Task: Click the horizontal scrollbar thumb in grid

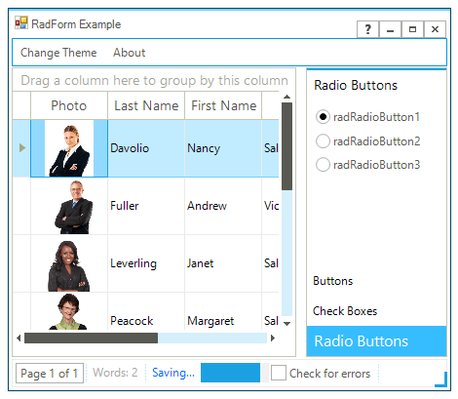Action: point(91,339)
